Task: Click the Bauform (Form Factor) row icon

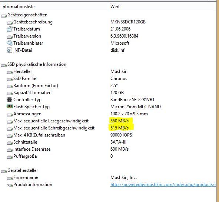Action: pos(10,86)
